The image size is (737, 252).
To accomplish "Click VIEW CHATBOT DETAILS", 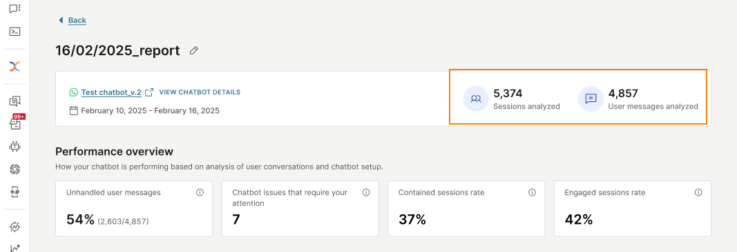I will point(200,92).
